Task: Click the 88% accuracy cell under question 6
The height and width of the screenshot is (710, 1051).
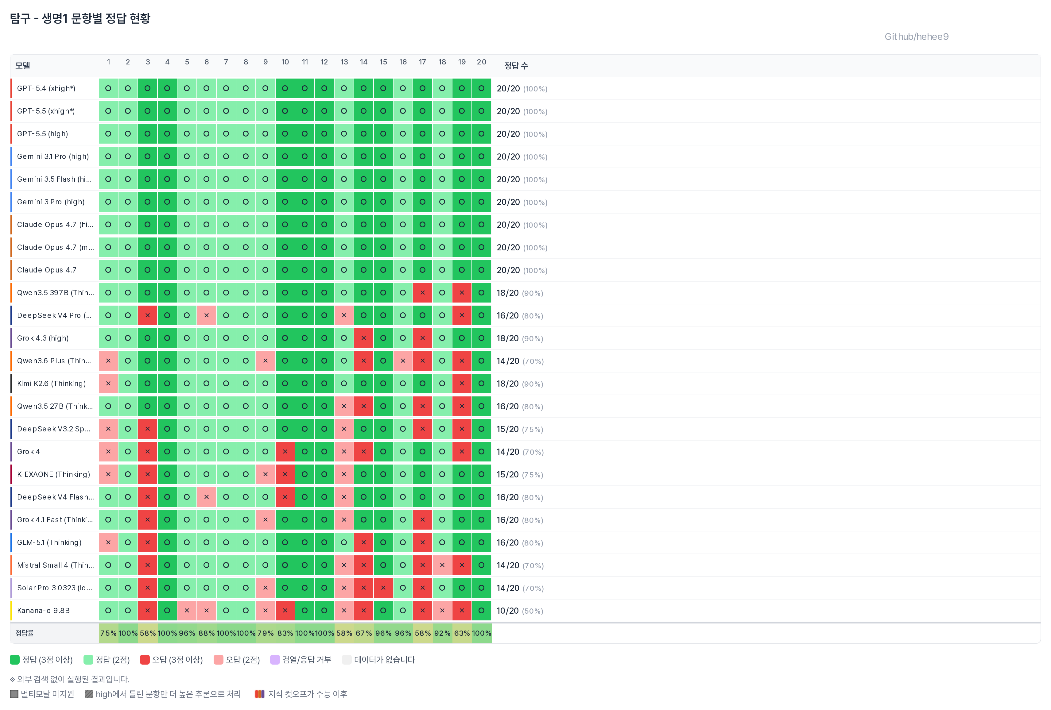Action: (206, 633)
